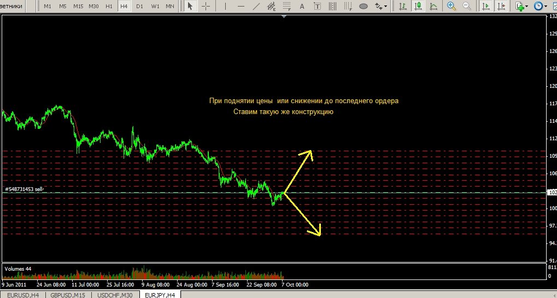Click the Volumes 44 indicator label
This screenshot has width=557, height=298.
[x=17, y=269]
